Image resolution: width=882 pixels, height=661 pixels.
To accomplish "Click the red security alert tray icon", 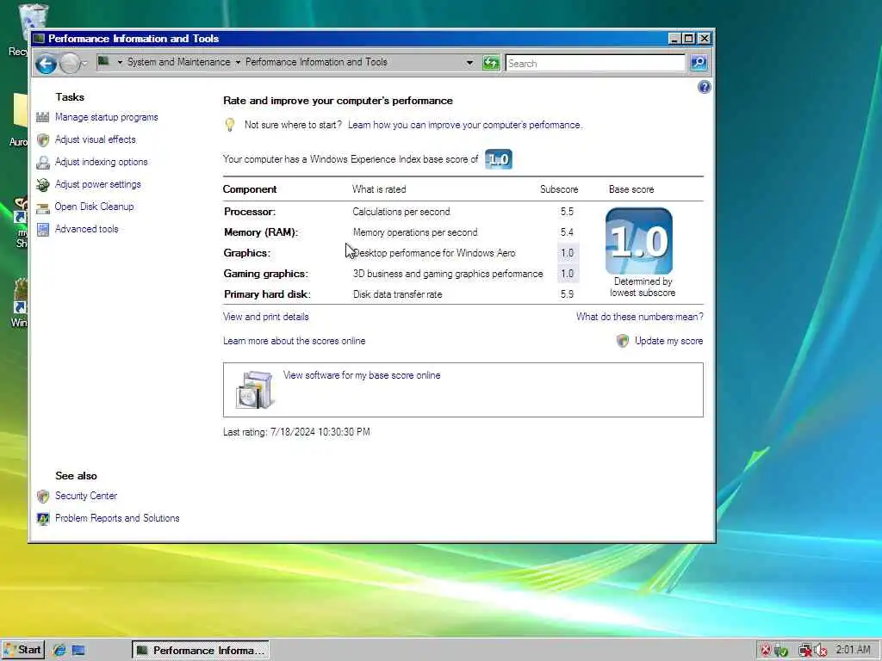I will [x=766, y=651].
